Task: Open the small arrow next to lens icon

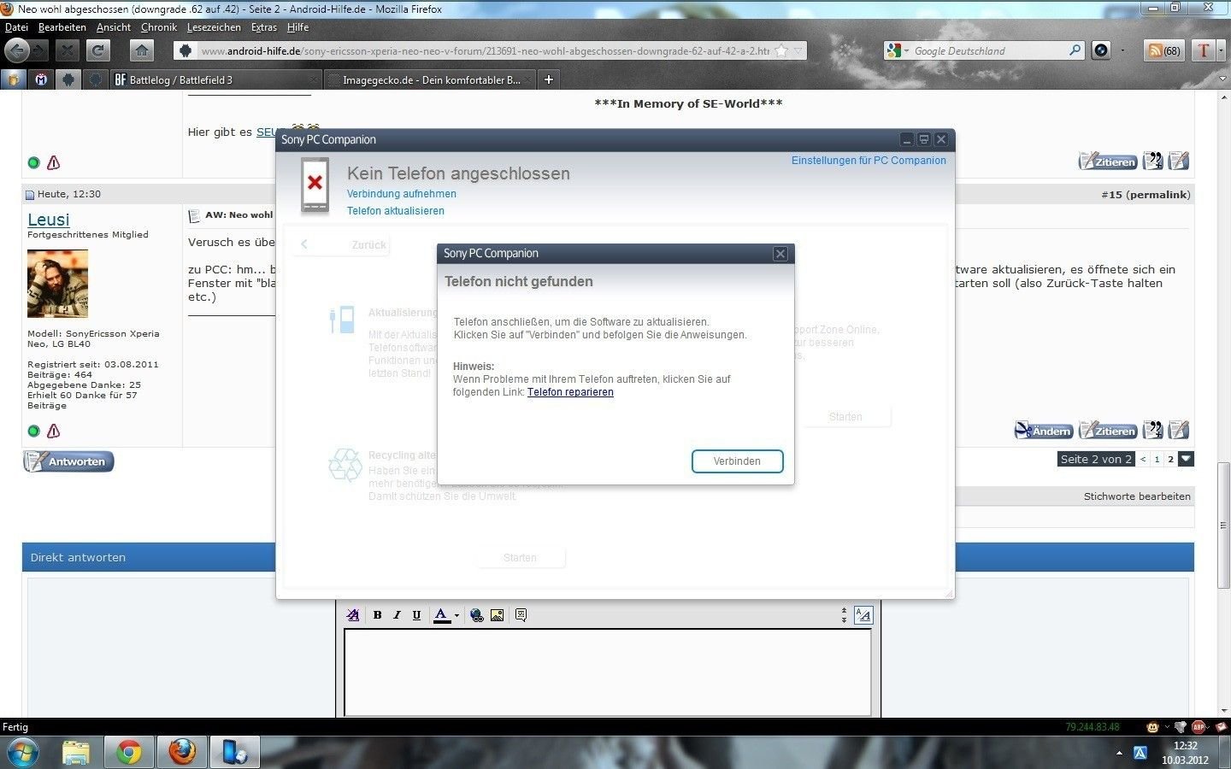Action: click(1122, 50)
